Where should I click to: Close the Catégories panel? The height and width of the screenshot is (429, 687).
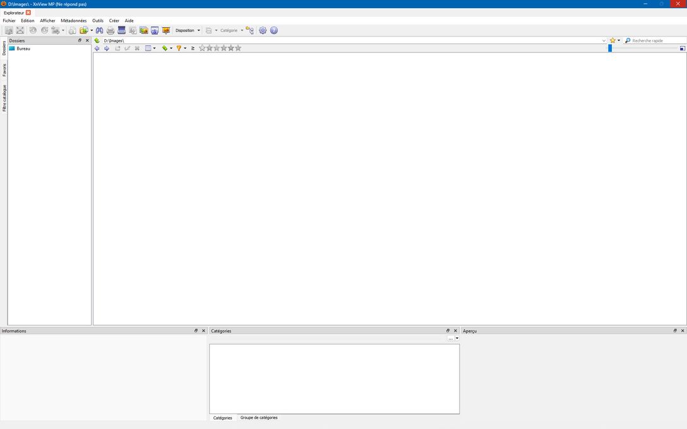[455, 331]
